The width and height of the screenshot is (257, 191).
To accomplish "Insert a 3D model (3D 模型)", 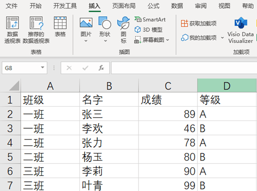I will (148, 30).
